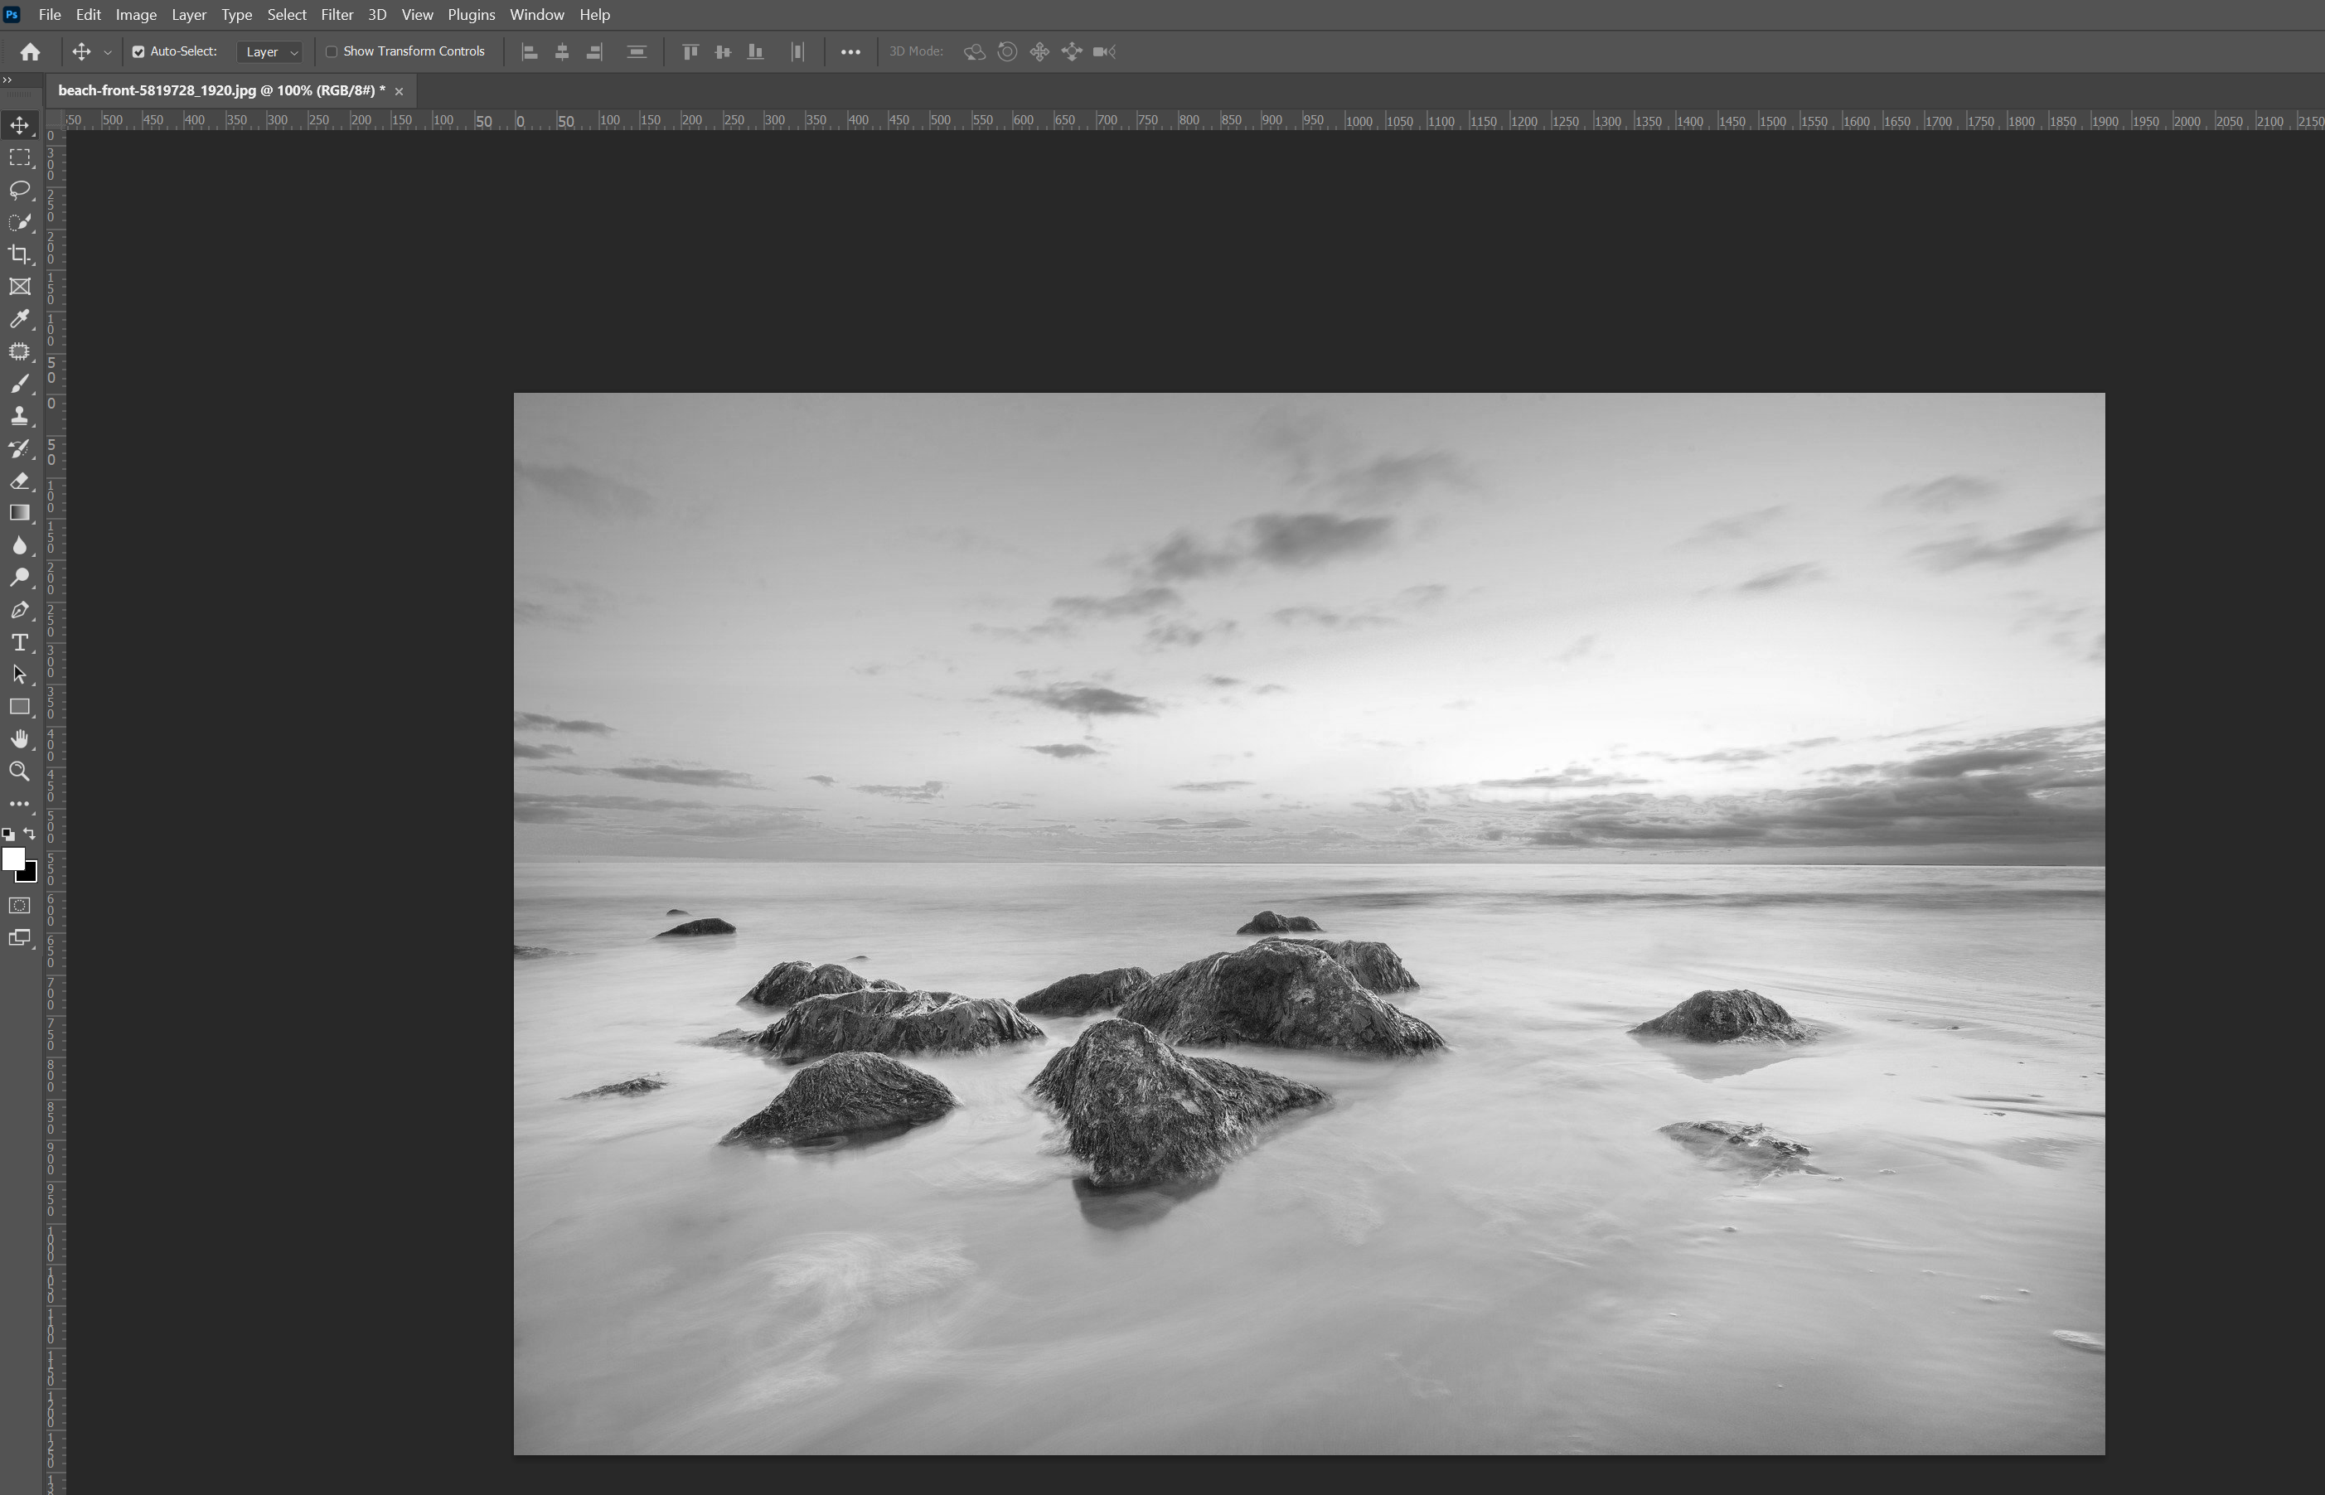Uncheck the Auto-Select checkbox
The image size is (2325, 1495).
[x=138, y=51]
